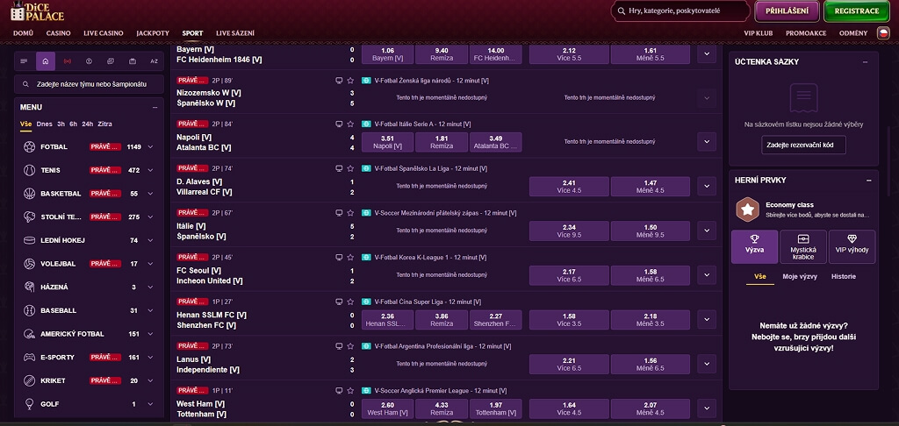
Task: Click the magnifier in team search field
Action: click(25, 84)
